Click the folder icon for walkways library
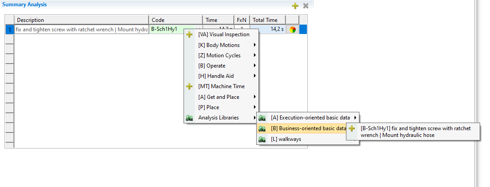Viewport: 490px width, 187px height. 262,139
